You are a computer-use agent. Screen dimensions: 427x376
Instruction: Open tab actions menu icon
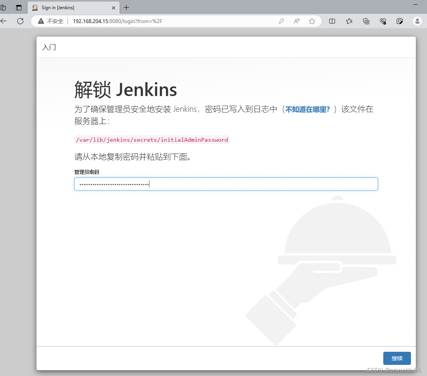(x=19, y=8)
